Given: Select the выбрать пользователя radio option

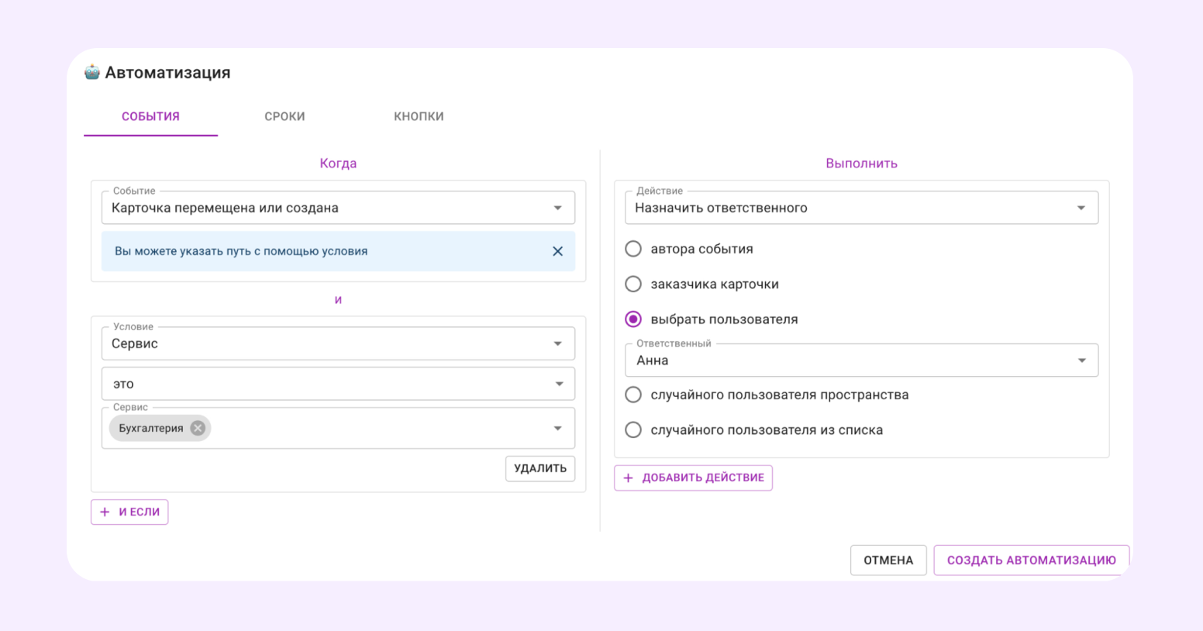Looking at the screenshot, I should pyautogui.click(x=633, y=319).
